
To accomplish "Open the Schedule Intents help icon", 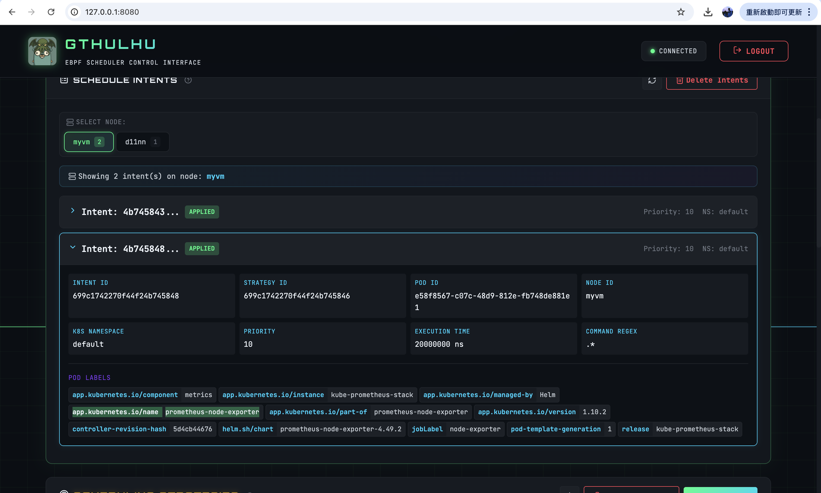I will point(188,80).
